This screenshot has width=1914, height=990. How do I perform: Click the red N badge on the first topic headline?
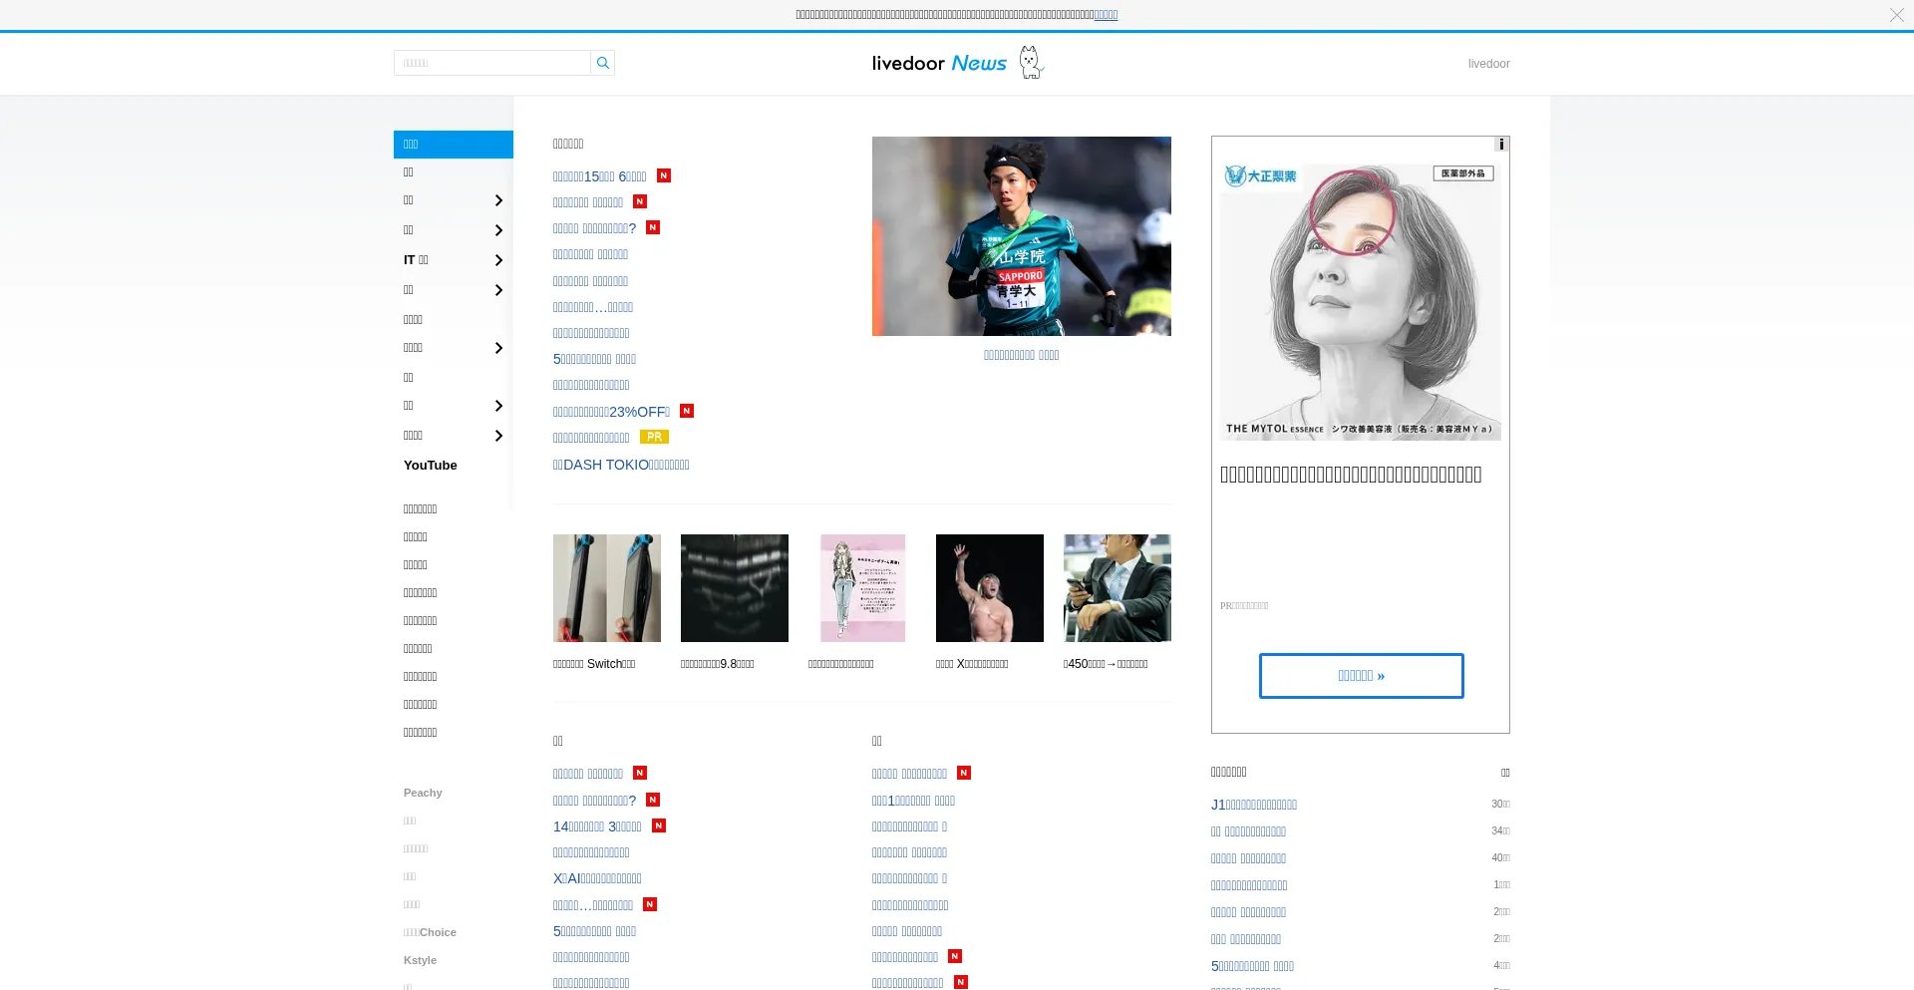663,175
